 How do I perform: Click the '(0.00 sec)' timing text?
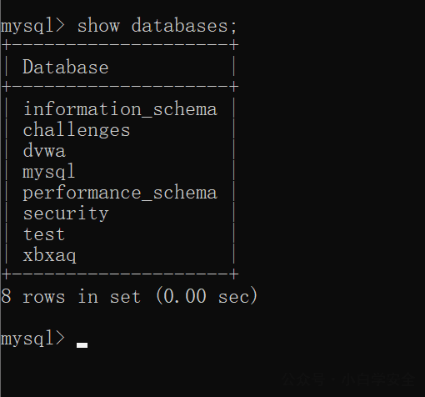pos(207,296)
